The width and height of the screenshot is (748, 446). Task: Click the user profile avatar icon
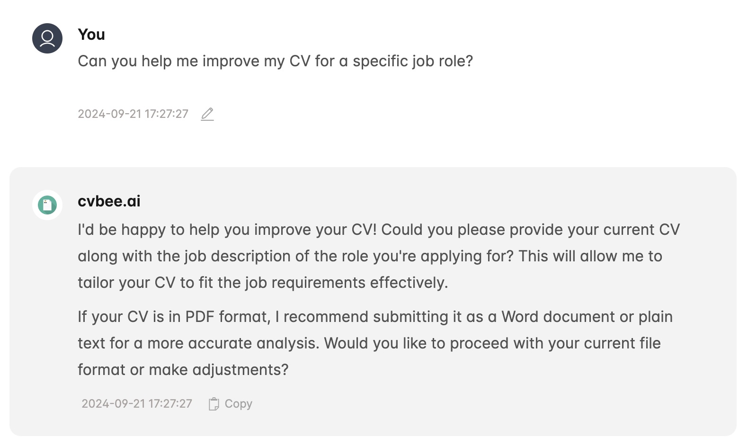click(47, 38)
